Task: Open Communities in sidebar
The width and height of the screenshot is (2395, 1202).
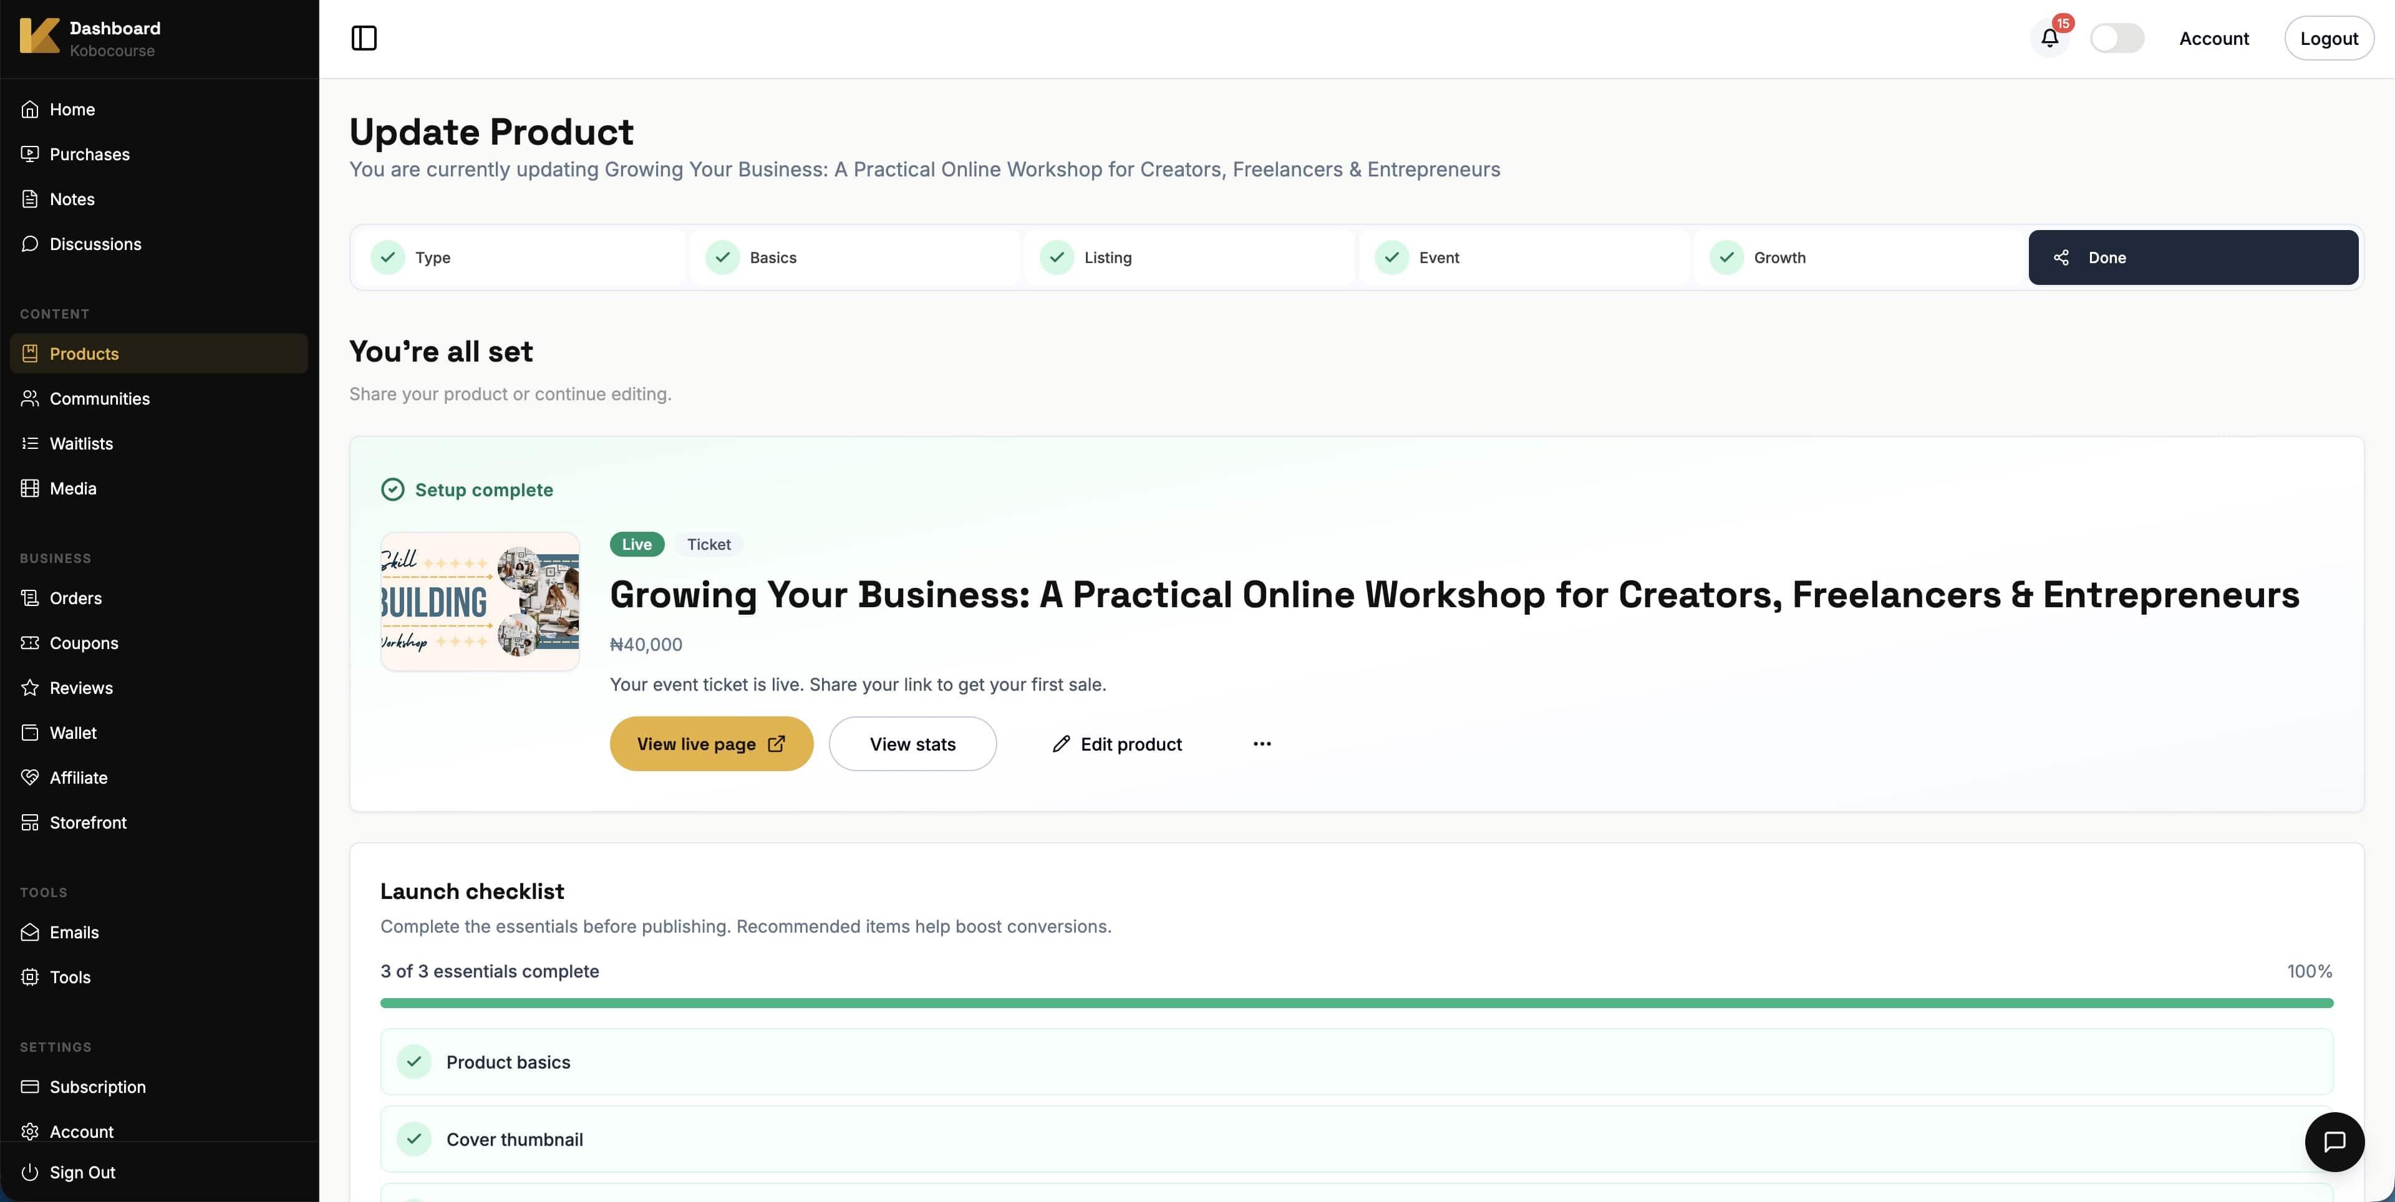Action: (159, 399)
